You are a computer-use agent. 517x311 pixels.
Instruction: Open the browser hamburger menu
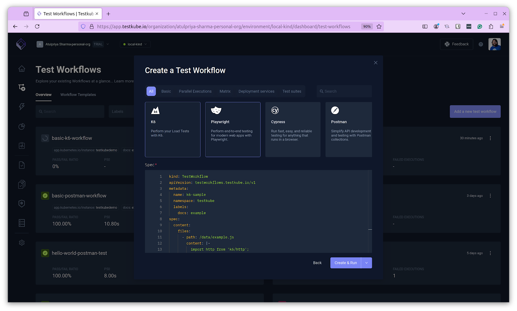pos(502,26)
